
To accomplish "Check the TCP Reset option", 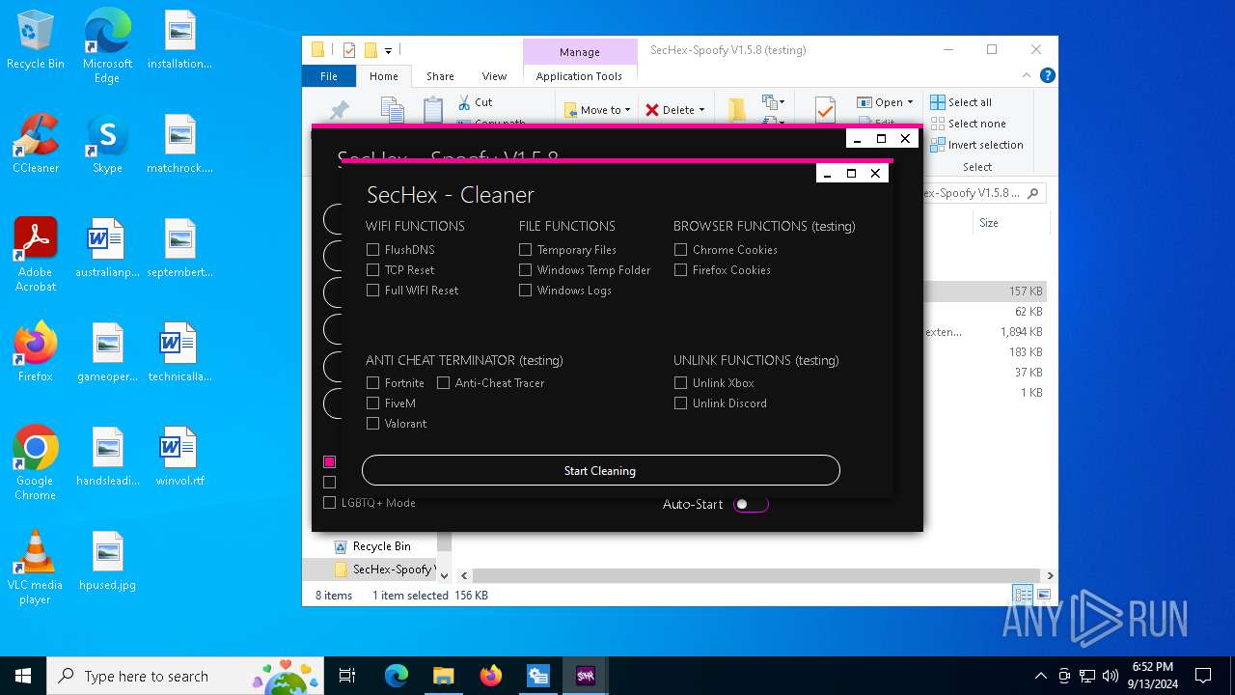I will [372, 269].
